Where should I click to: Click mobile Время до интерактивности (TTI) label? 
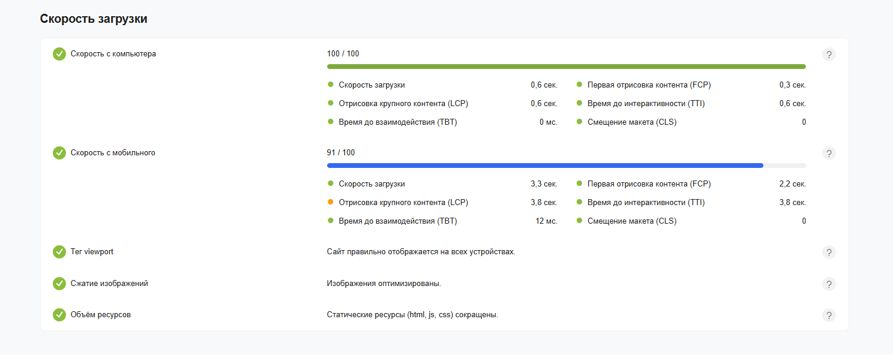646,203
